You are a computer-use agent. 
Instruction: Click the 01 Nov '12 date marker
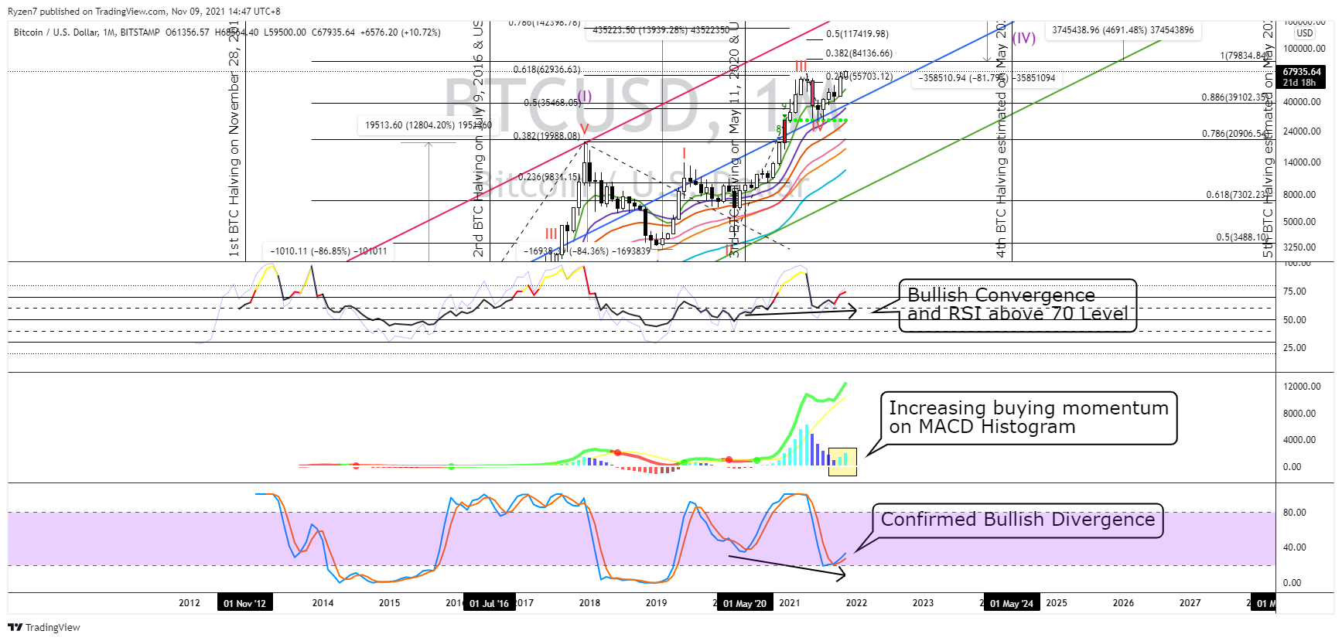pyautogui.click(x=244, y=603)
